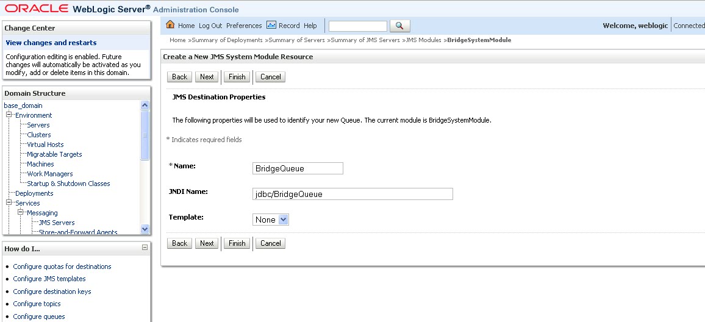Click the toolbar search text box

[358, 26]
